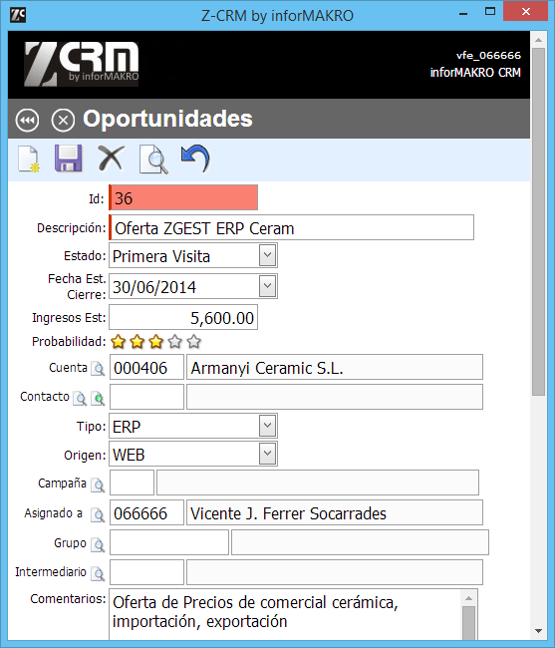The height and width of the screenshot is (648, 555).
Task: Click the Primera Visita value in Estado
Action: click(x=161, y=256)
